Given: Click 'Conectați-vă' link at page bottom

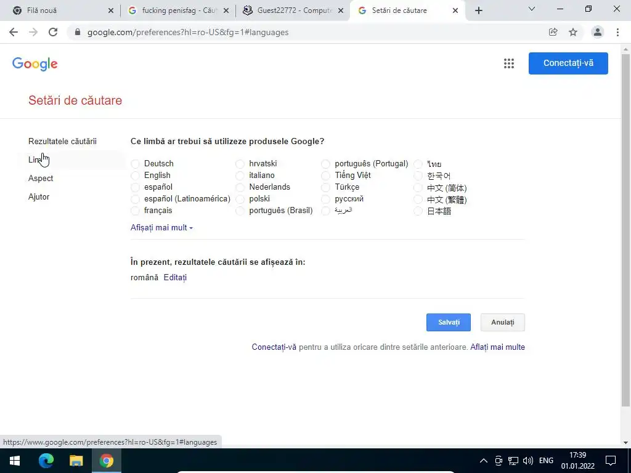Looking at the screenshot, I should coord(274,347).
